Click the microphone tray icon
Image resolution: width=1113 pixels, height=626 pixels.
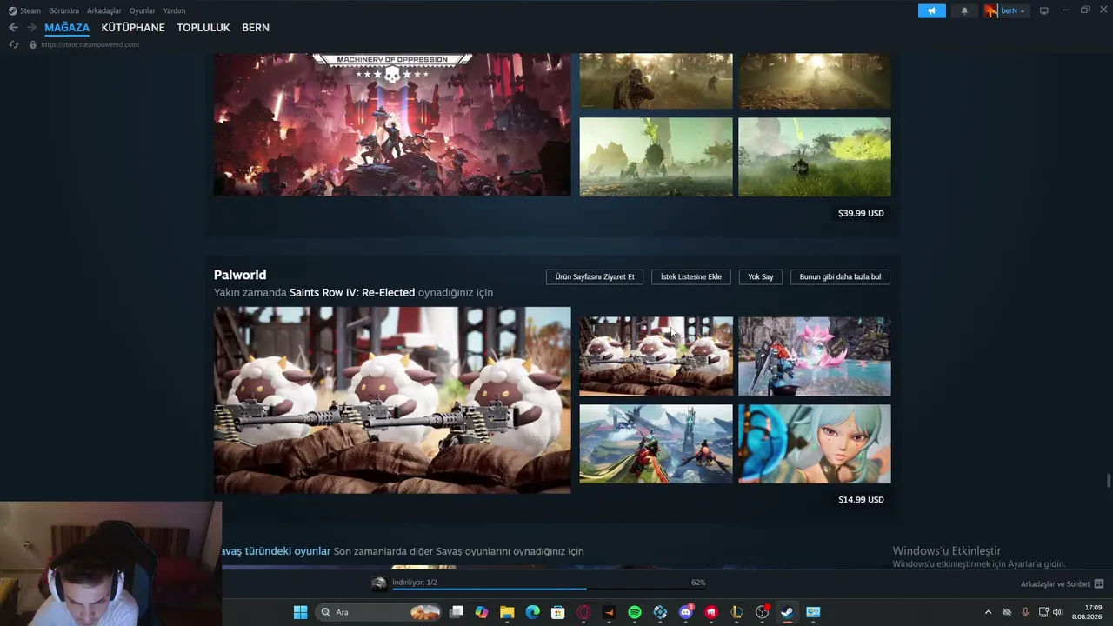coord(1025,612)
